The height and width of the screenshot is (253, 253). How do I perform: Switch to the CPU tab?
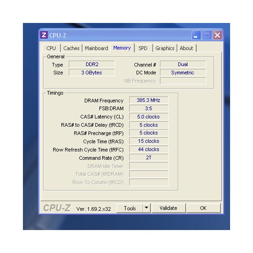[51, 48]
